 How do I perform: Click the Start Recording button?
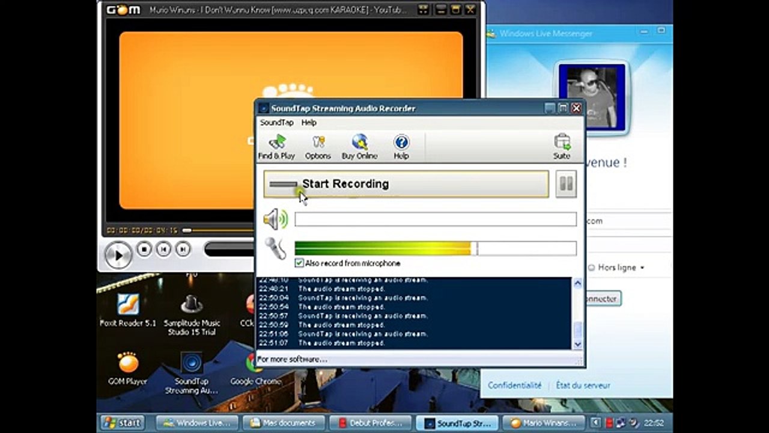coord(406,184)
